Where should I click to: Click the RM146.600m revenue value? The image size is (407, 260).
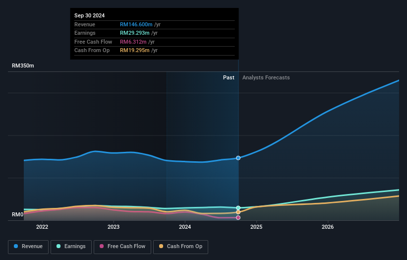[136, 24]
